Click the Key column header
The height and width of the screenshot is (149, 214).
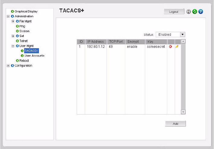(x=156, y=41)
